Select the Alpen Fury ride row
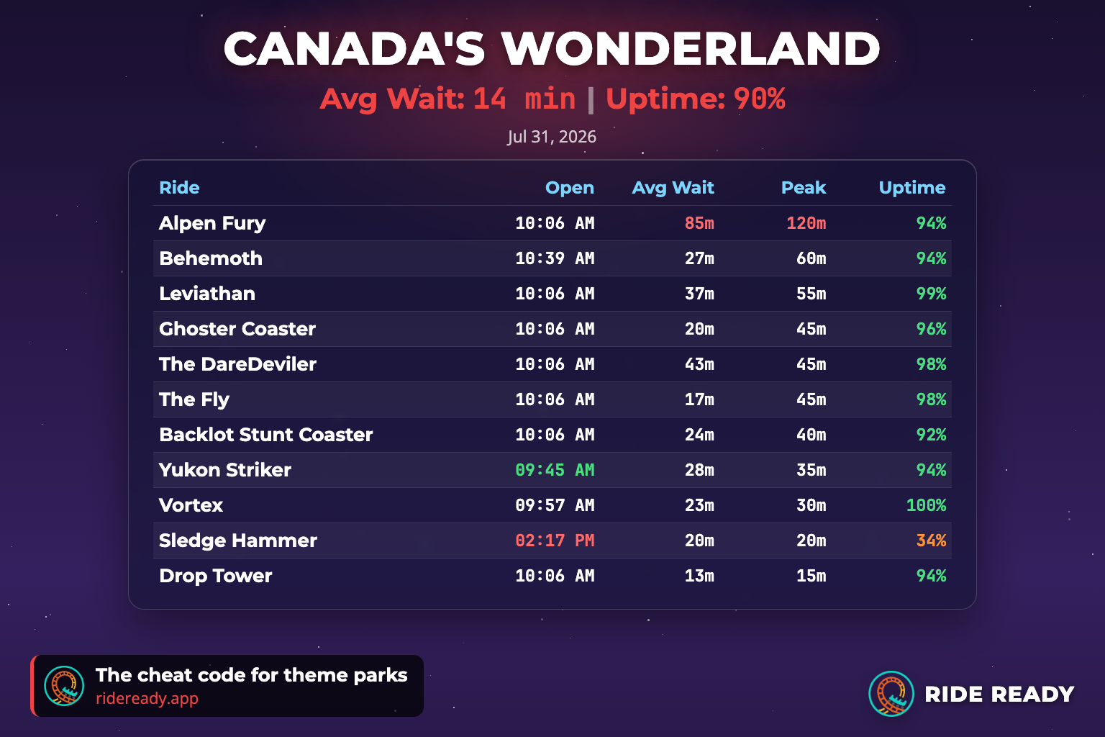1105x737 pixels. pyautogui.click(x=552, y=223)
